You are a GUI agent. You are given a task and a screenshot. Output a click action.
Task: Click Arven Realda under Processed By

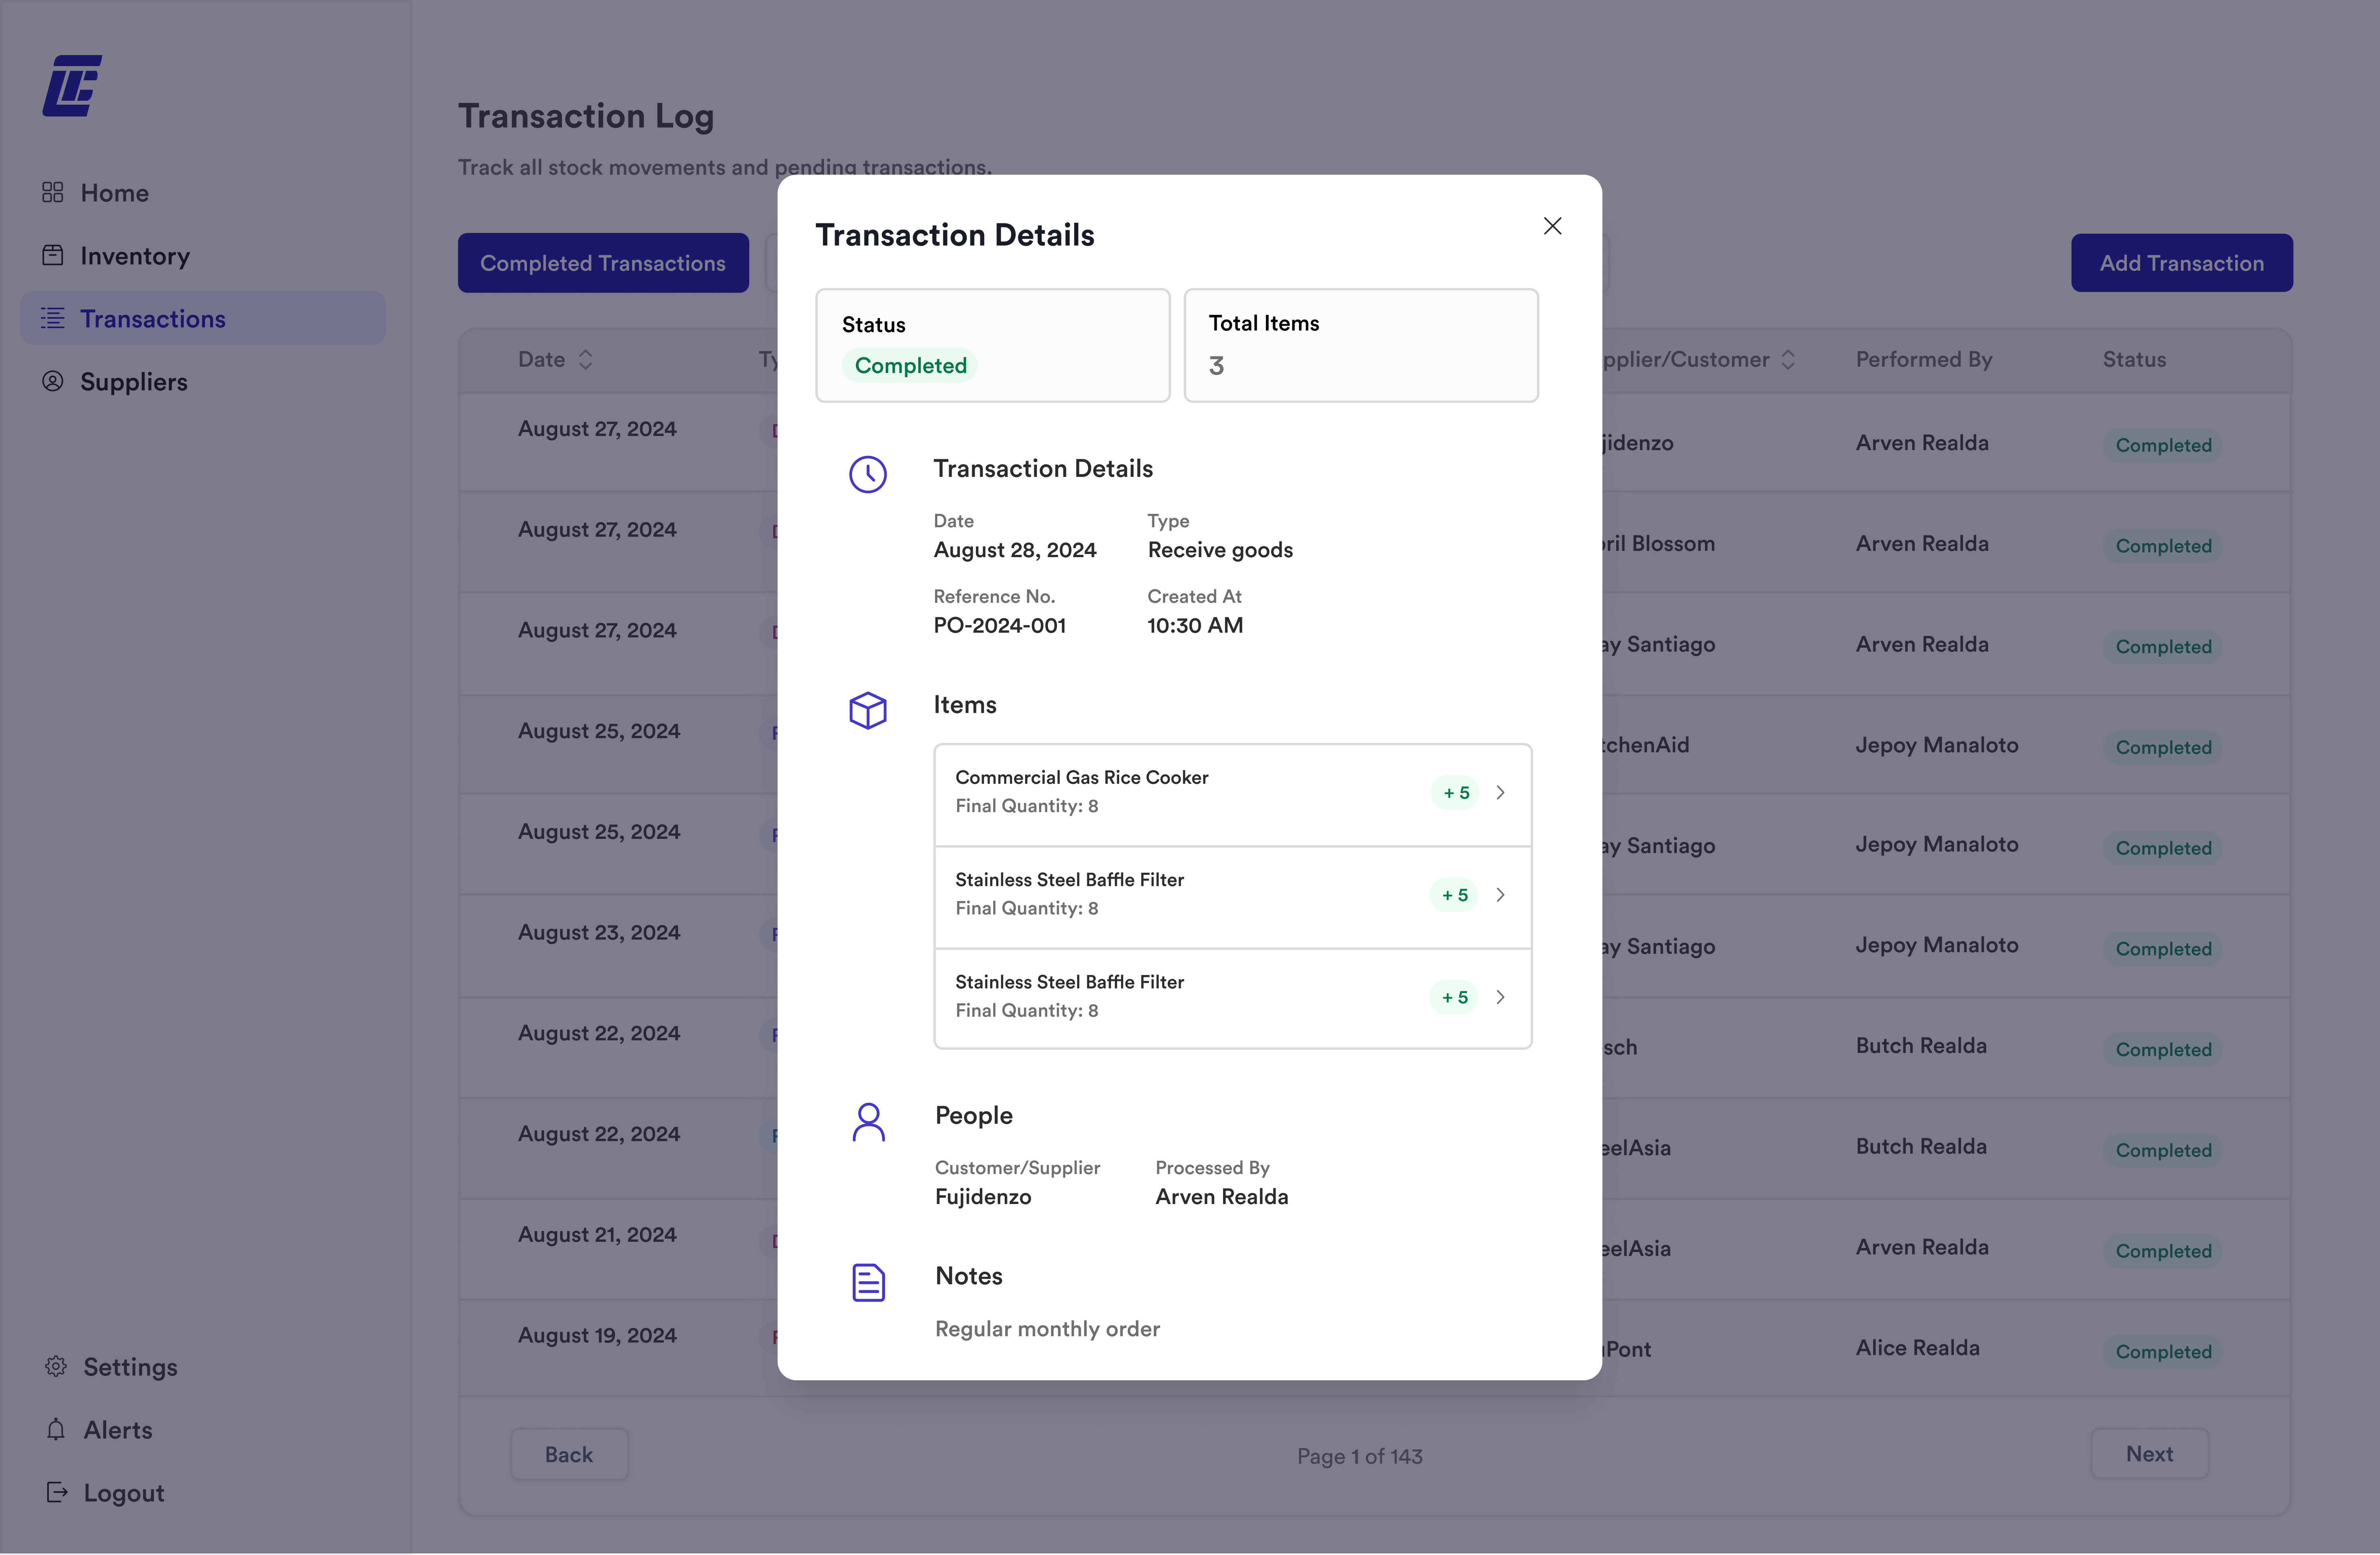tap(1221, 1196)
